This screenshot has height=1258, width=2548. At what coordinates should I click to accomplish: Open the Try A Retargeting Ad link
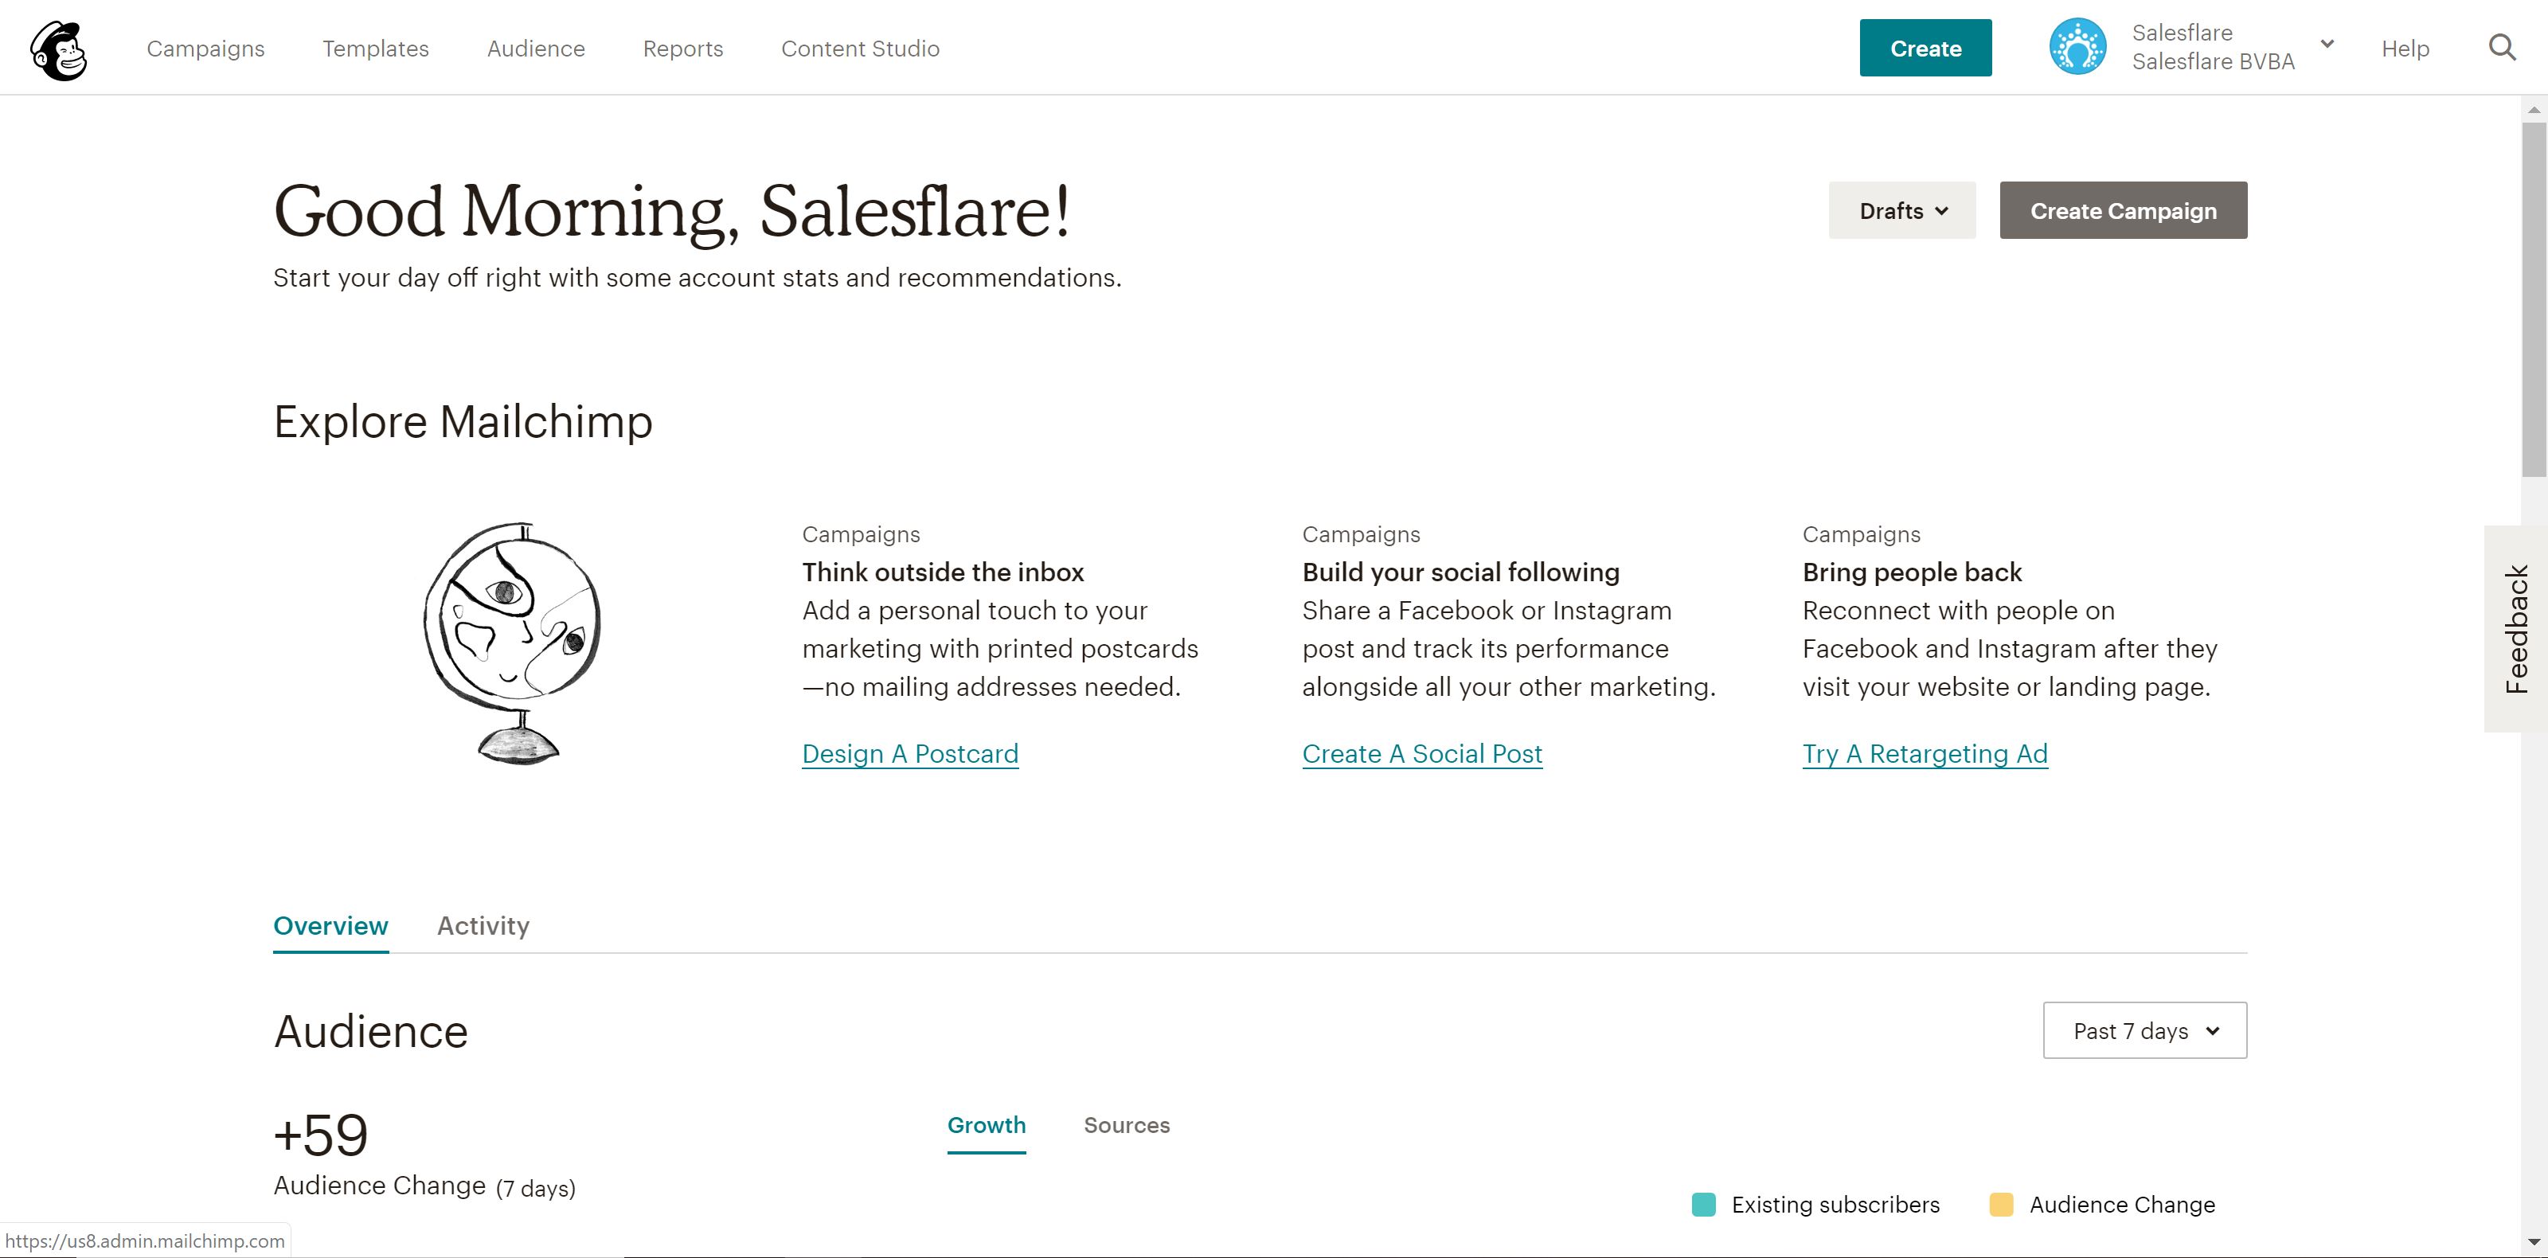tap(1925, 752)
